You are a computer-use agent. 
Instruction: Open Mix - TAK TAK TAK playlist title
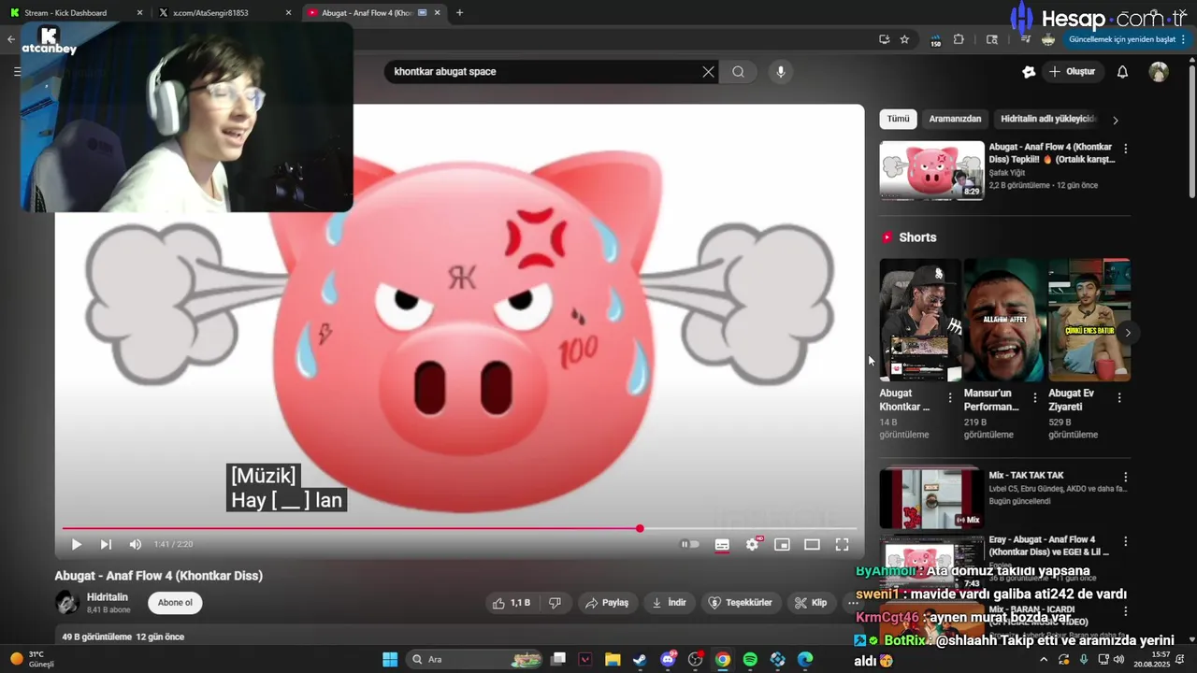pos(1026,475)
